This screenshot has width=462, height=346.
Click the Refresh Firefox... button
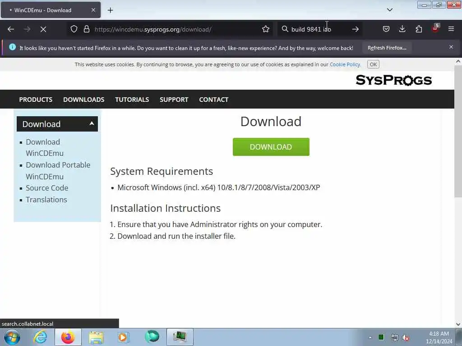387,48
